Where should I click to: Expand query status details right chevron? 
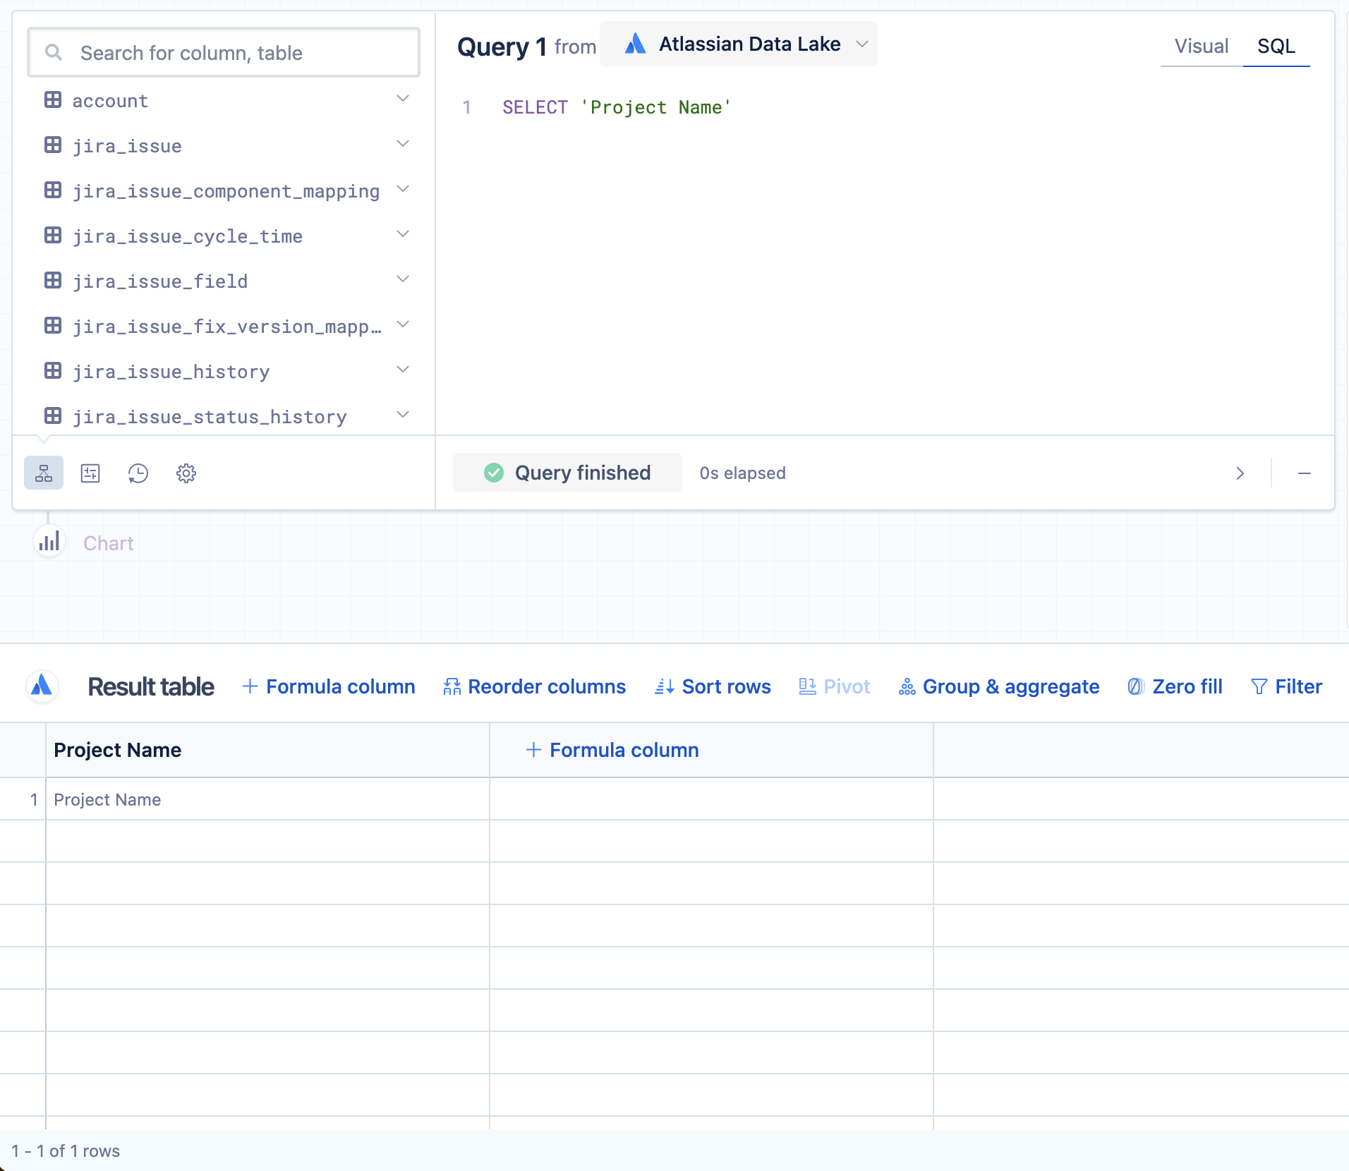coord(1240,473)
